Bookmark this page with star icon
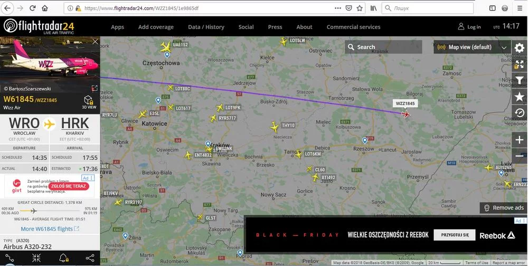 coord(360,8)
